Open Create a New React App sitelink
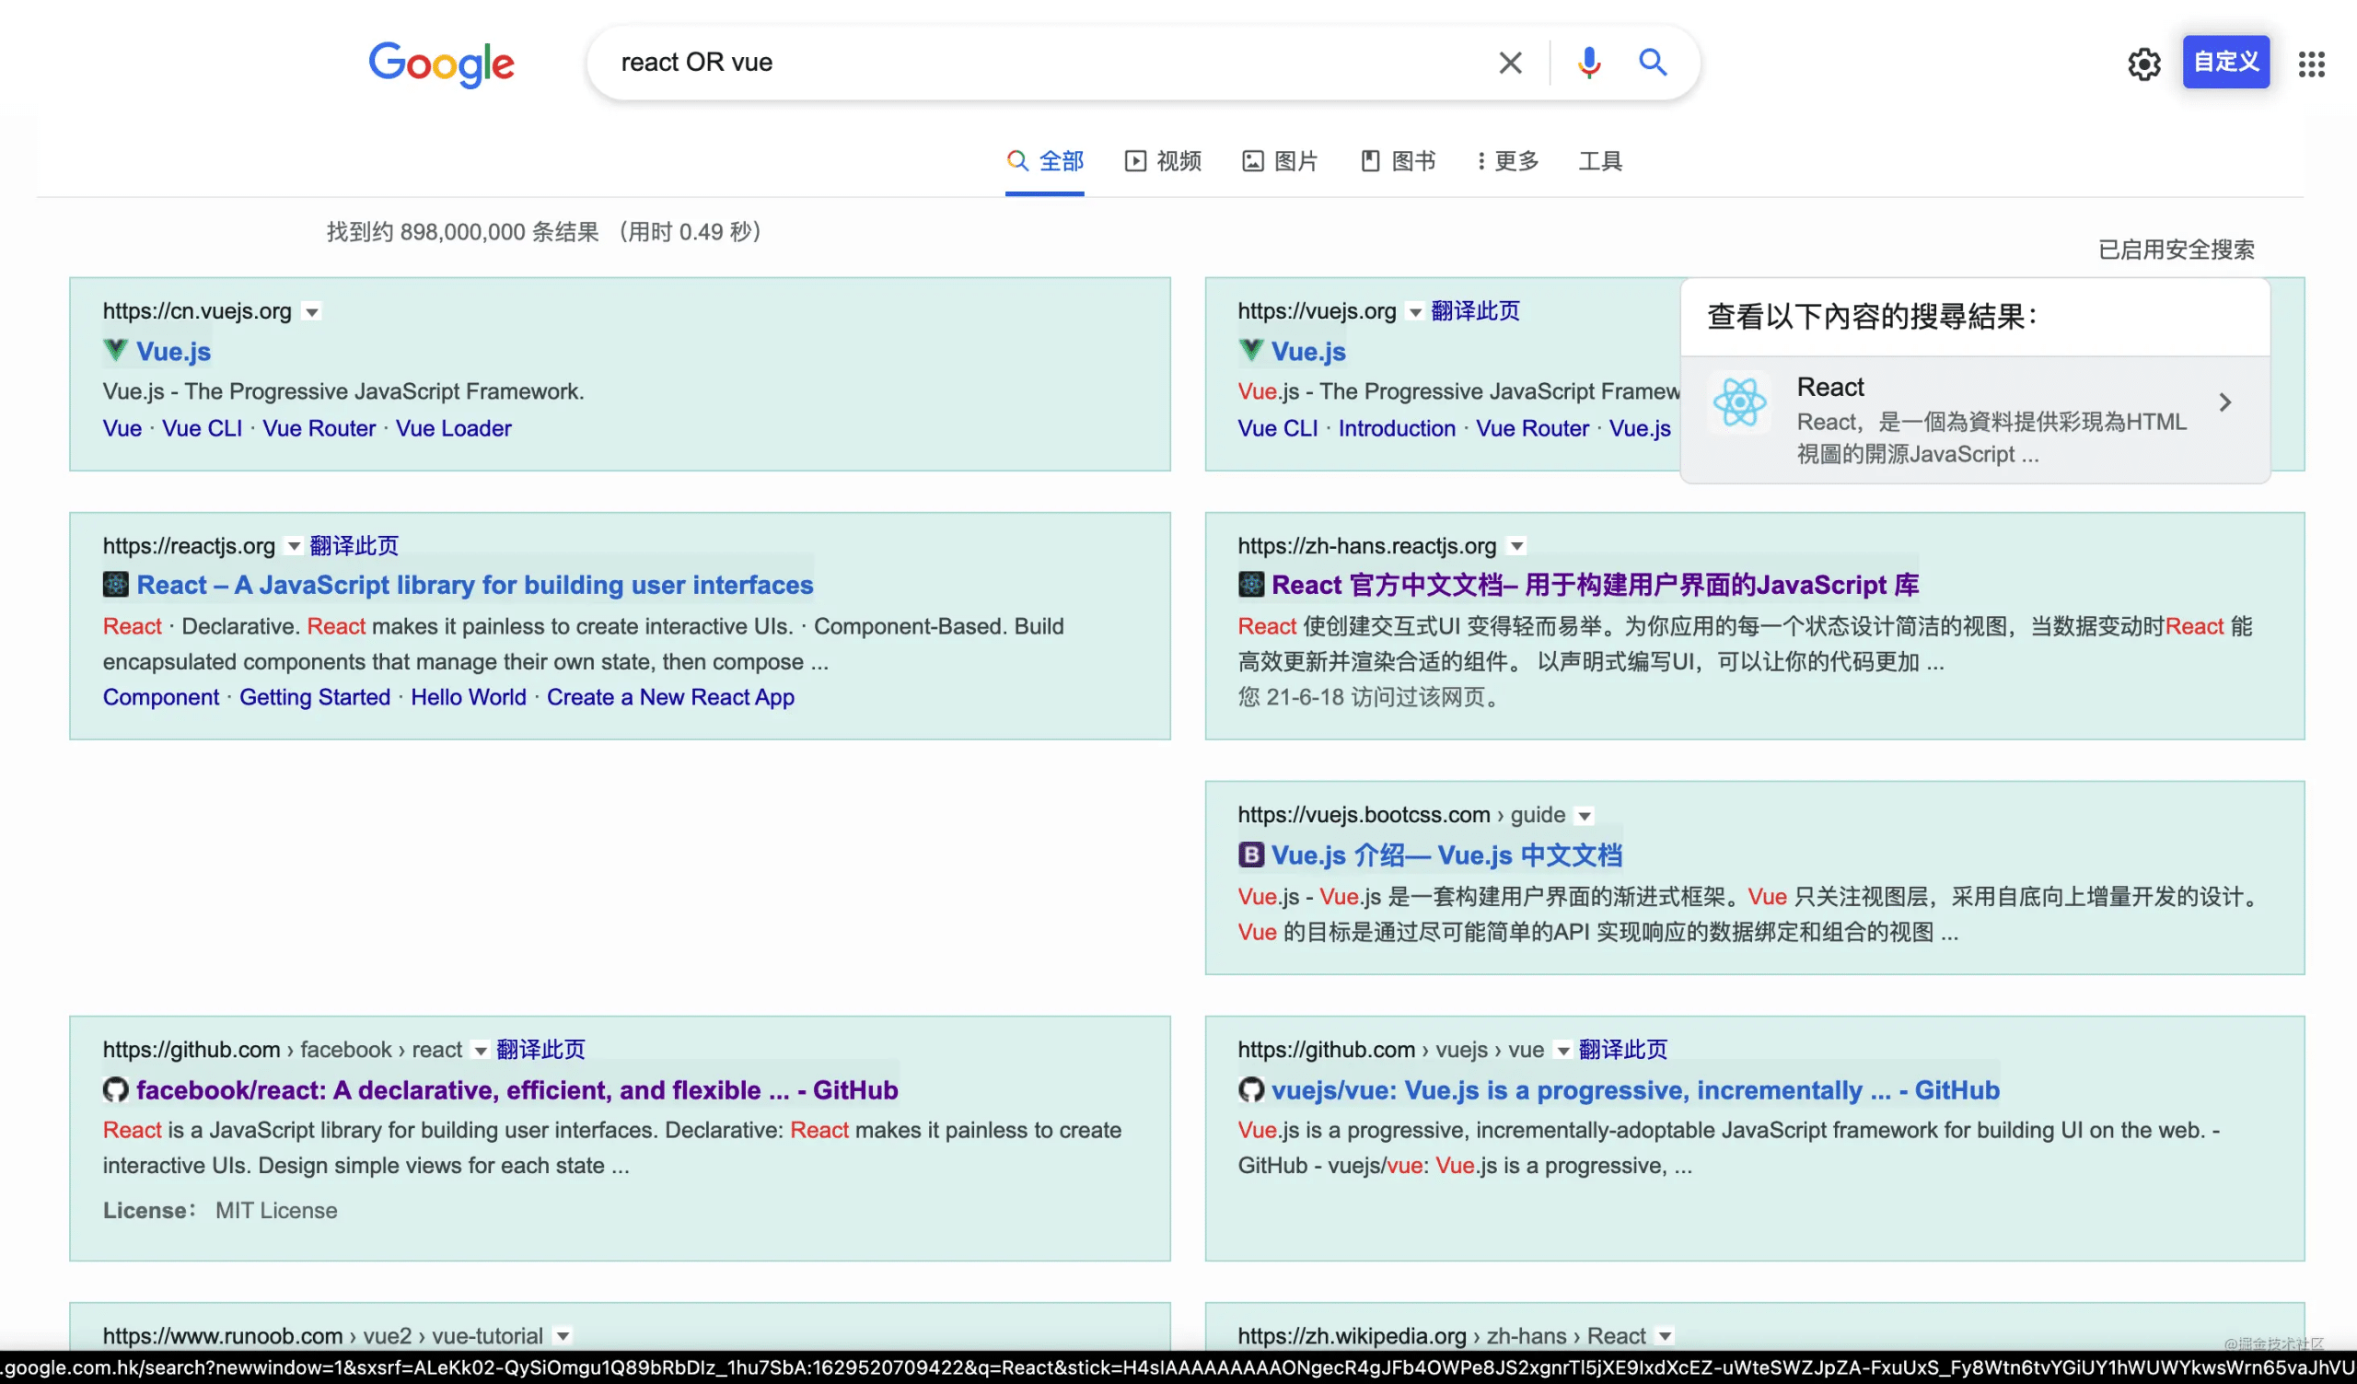Image resolution: width=2357 pixels, height=1384 pixels. click(x=670, y=698)
